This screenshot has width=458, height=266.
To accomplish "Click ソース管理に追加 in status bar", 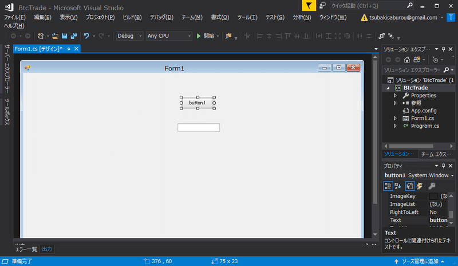I will click(x=420, y=261).
